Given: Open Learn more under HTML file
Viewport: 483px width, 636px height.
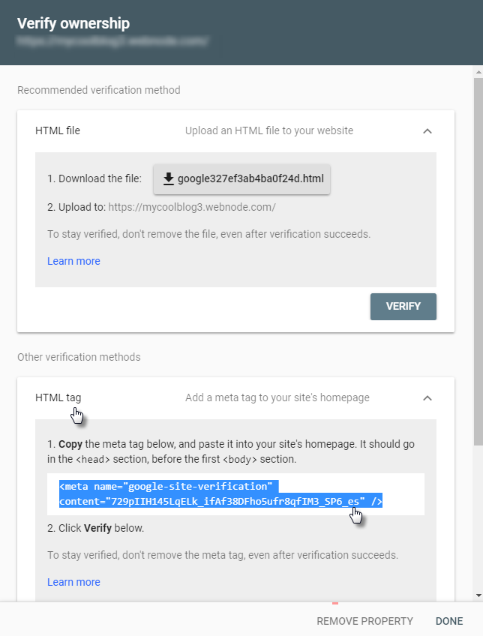Looking at the screenshot, I should (x=73, y=261).
